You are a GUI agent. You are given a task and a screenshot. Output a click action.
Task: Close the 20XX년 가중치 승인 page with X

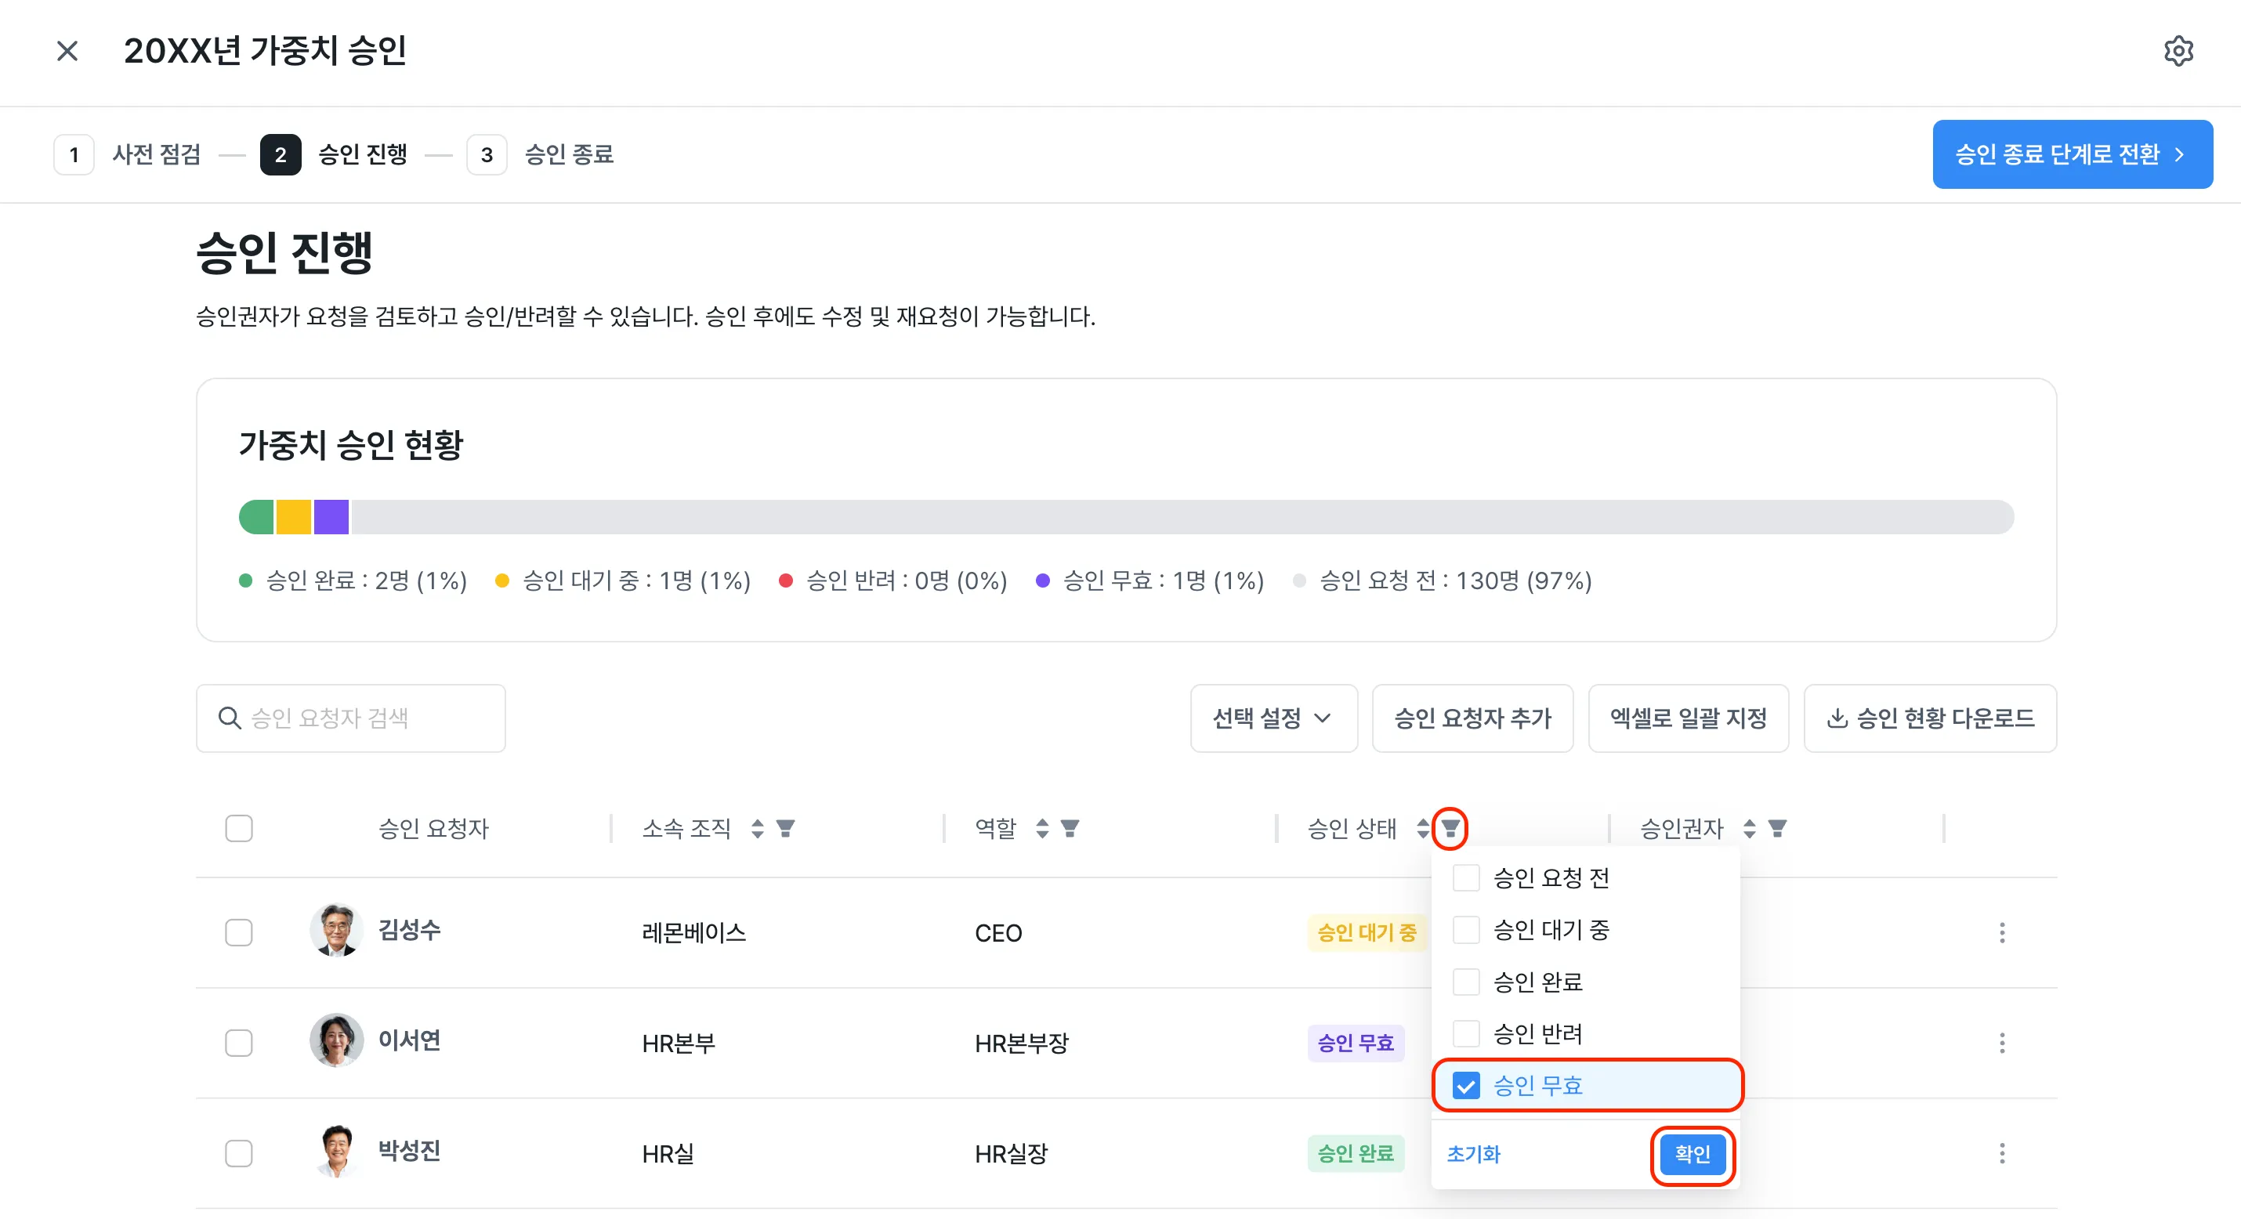point(67,52)
